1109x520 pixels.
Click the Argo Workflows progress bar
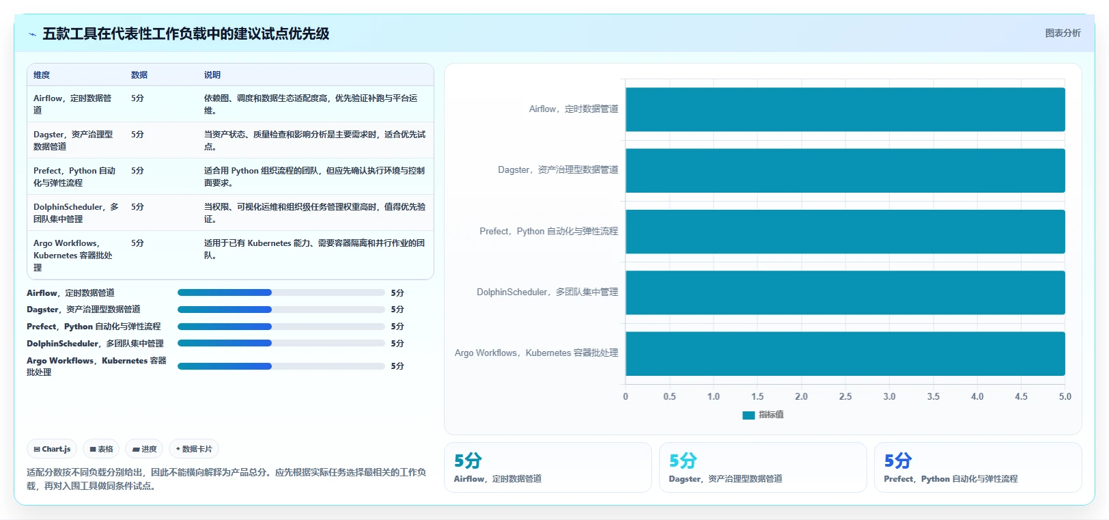tap(281, 366)
